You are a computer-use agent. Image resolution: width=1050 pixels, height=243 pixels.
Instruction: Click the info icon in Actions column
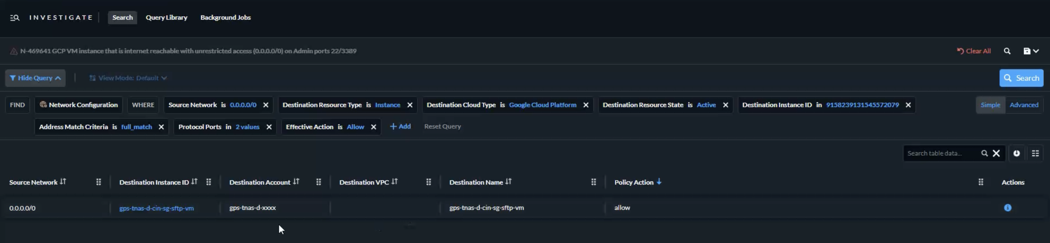click(1007, 208)
